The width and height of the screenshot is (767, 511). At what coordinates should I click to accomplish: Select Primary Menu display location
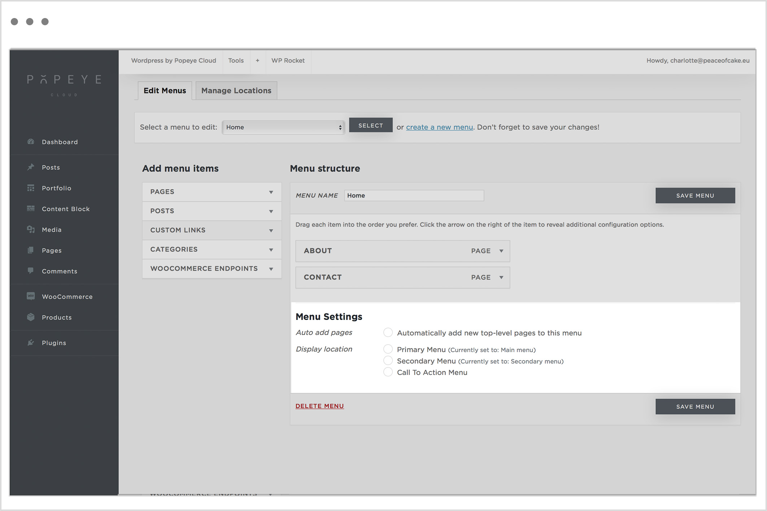pos(388,349)
